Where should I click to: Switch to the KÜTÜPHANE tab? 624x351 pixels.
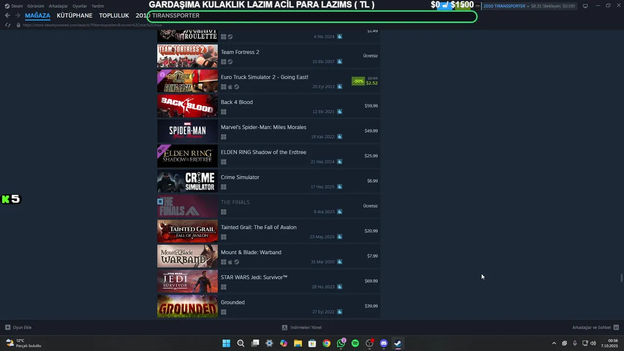click(x=75, y=16)
